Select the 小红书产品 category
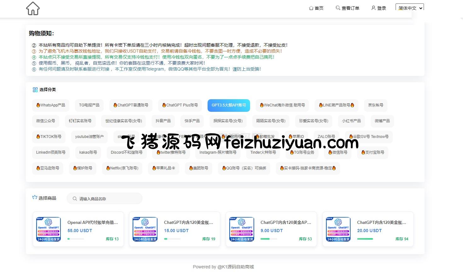Screen dimensions: 463x274 [x=352, y=121]
